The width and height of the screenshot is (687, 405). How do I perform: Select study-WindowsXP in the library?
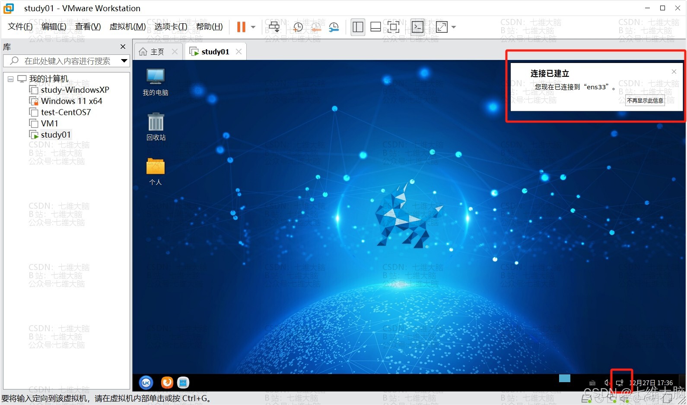[75, 90]
